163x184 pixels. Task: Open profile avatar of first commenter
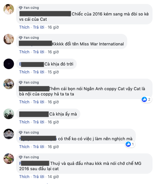click(9, 9)
